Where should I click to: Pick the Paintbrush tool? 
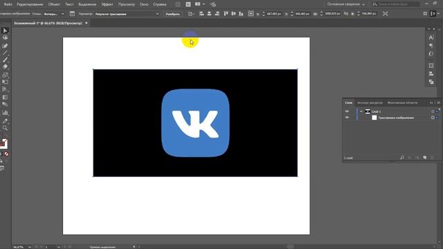(x=5, y=59)
